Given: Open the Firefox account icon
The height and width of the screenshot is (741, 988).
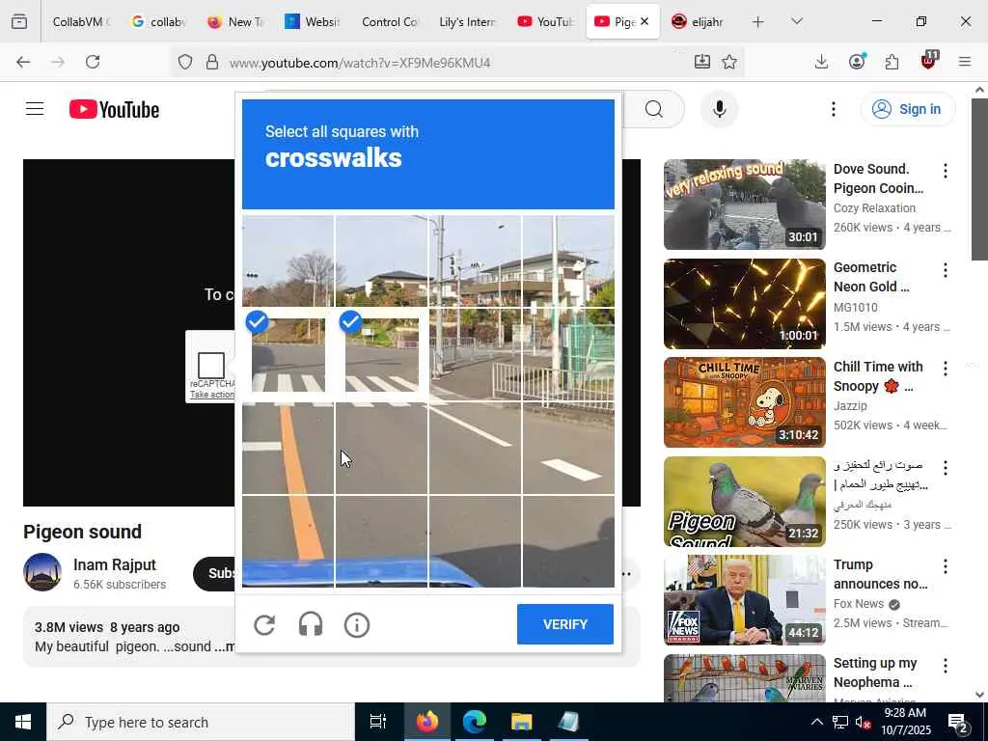Looking at the screenshot, I should point(857,62).
